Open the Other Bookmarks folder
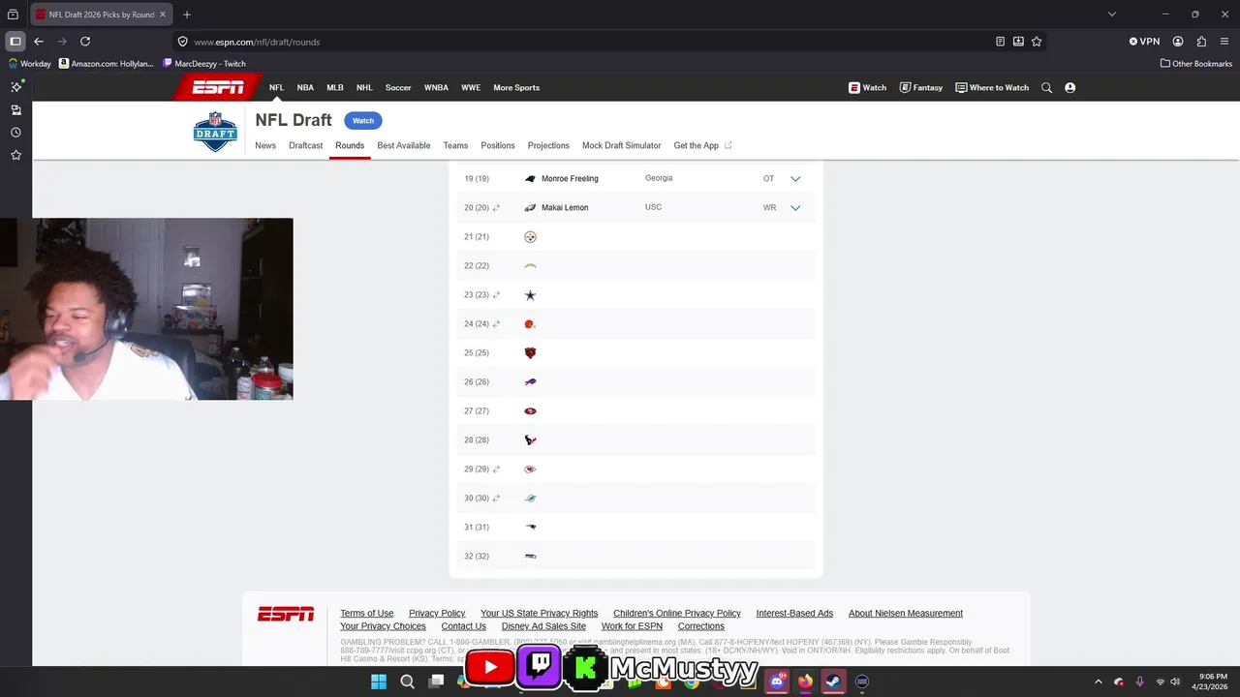 click(x=1195, y=64)
